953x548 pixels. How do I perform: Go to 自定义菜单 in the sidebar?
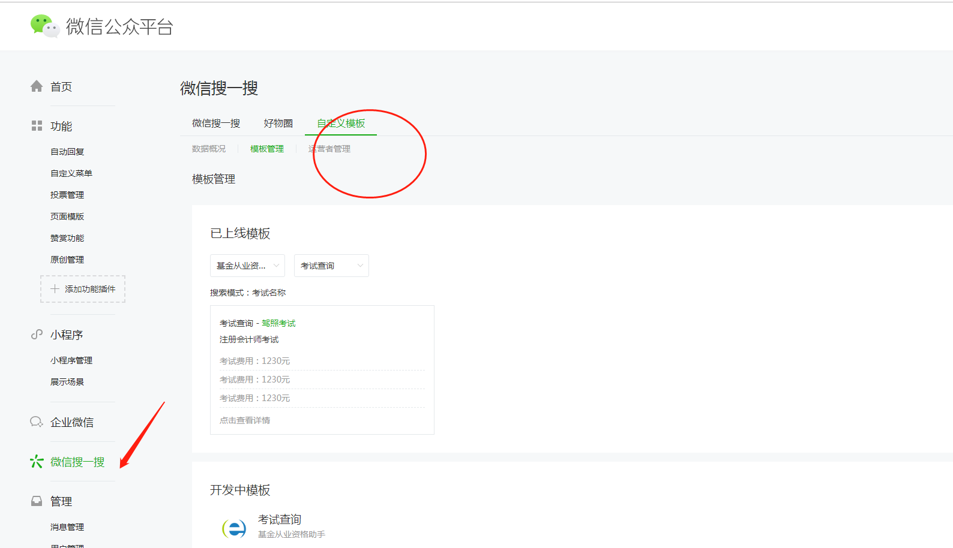pyautogui.click(x=71, y=173)
